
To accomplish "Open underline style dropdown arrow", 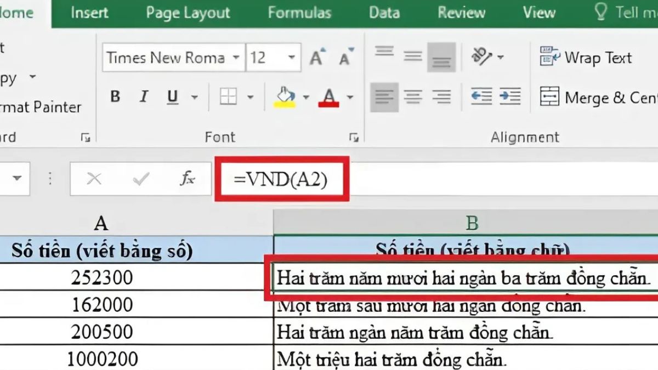I will click(194, 98).
